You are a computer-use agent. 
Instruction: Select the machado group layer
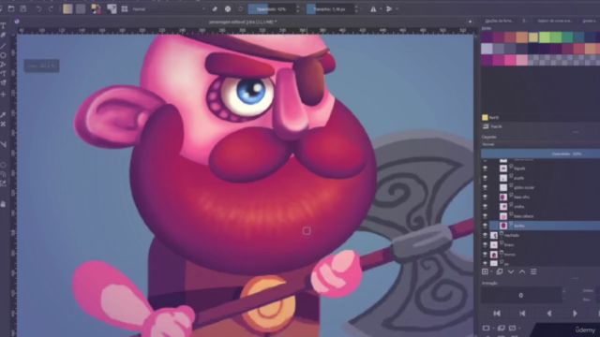[x=544, y=235]
